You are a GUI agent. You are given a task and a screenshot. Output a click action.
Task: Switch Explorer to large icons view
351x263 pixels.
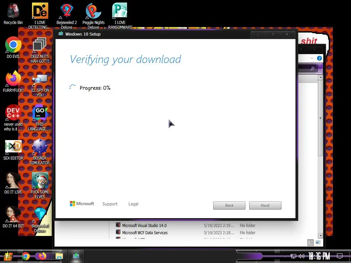tap(318, 242)
